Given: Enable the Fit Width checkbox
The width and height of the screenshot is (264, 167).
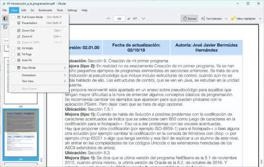Looking at the screenshot, I should pos(13,48).
